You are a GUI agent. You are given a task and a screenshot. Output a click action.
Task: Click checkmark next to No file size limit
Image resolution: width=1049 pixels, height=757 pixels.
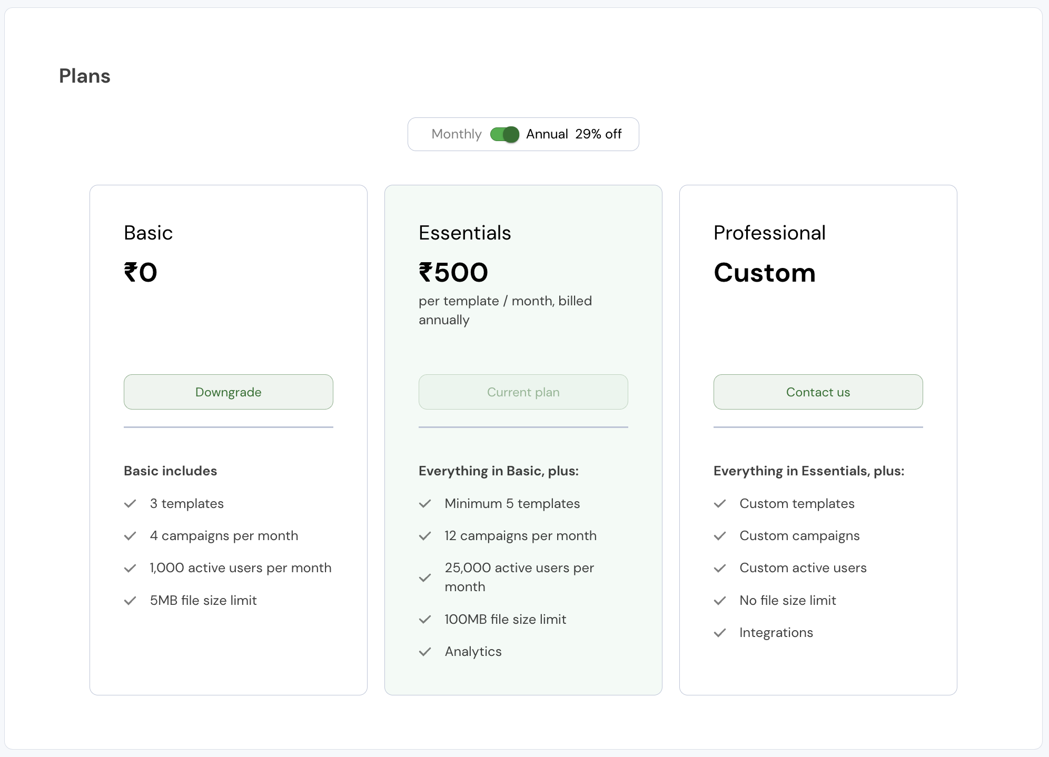click(x=720, y=601)
